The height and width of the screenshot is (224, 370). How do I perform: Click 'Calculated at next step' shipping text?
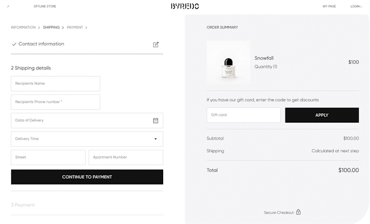pyautogui.click(x=335, y=151)
